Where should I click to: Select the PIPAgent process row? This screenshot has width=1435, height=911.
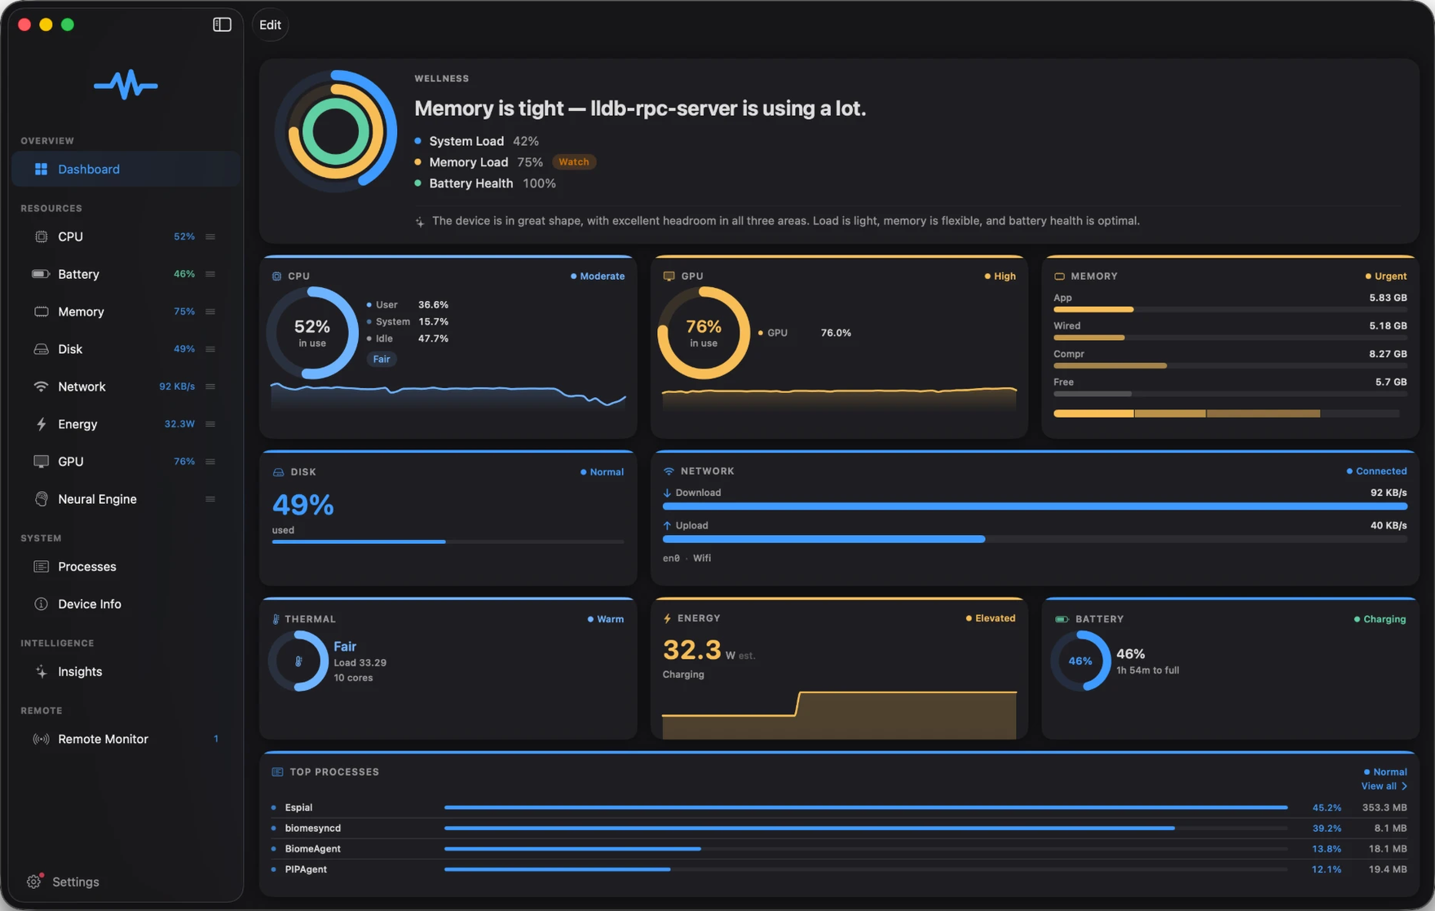pyautogui.click(x=839, y=869)
